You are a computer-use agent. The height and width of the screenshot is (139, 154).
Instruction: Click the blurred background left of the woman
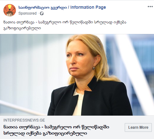pyautogui.click(x=31, y=68)
